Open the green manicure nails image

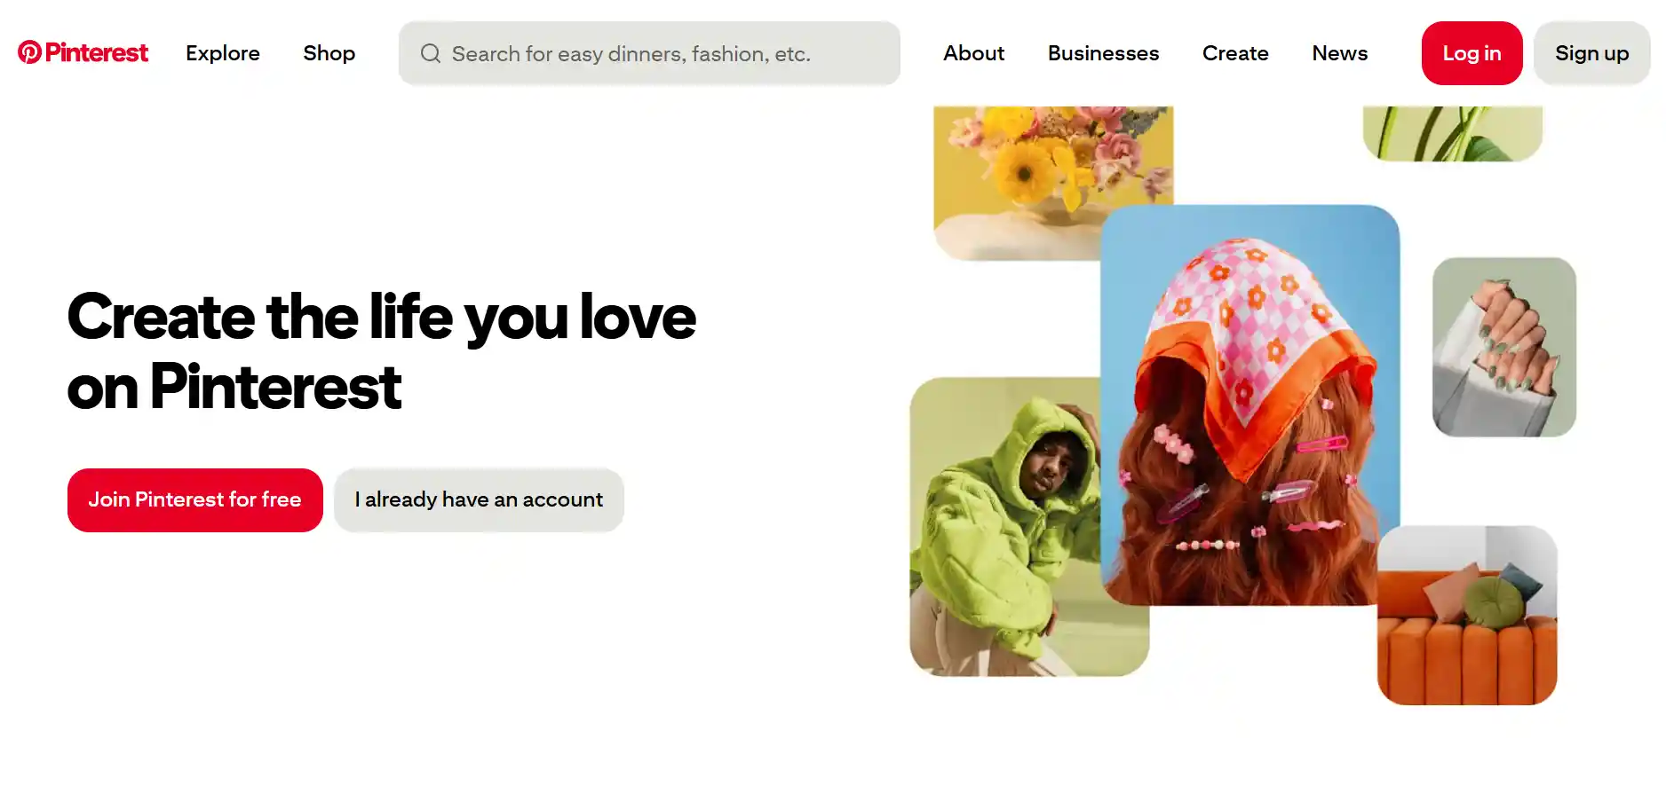coord(1503,347)
